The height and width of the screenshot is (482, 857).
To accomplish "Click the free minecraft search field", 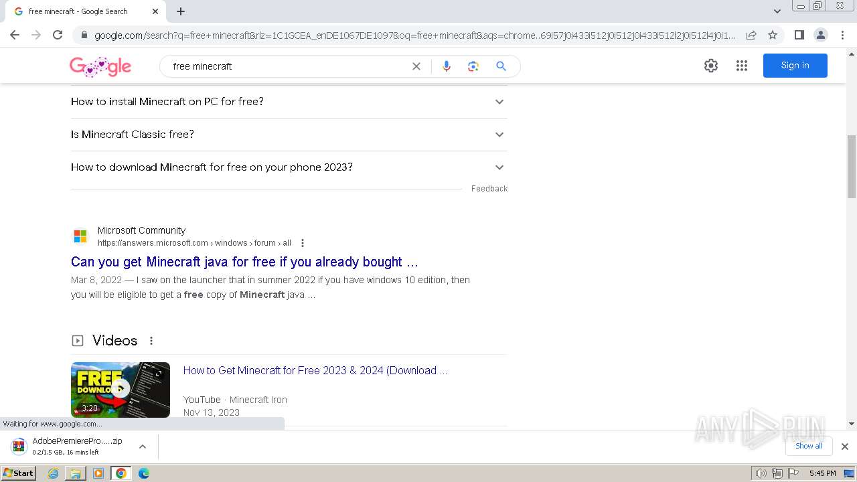I will pos(288,66).
